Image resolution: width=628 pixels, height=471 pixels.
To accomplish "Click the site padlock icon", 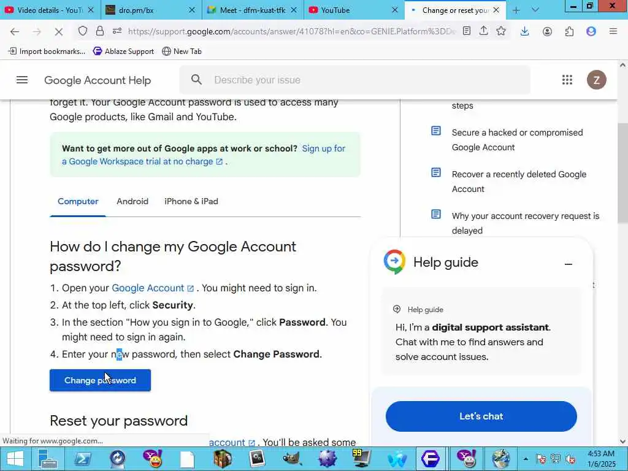I will pos(100,31).
